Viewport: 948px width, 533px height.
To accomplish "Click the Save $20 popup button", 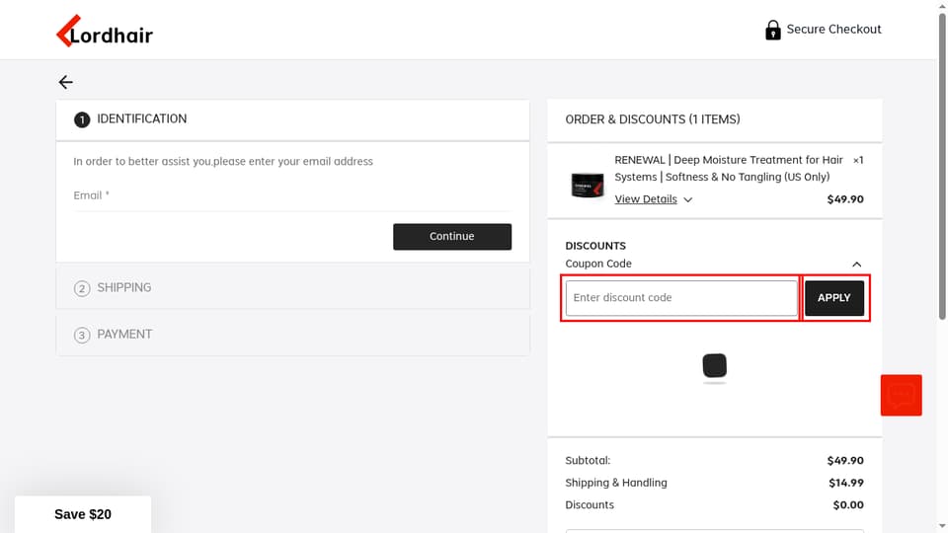I will [x=83, y=514].
